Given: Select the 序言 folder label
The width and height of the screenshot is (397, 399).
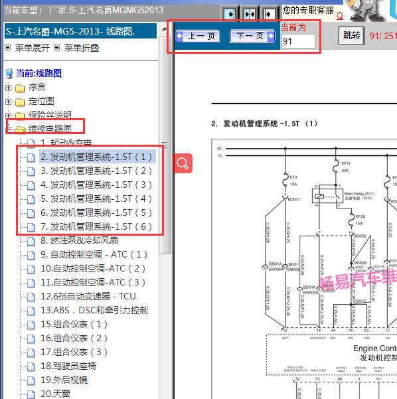Looking at the screenshot, I should 37,87.
